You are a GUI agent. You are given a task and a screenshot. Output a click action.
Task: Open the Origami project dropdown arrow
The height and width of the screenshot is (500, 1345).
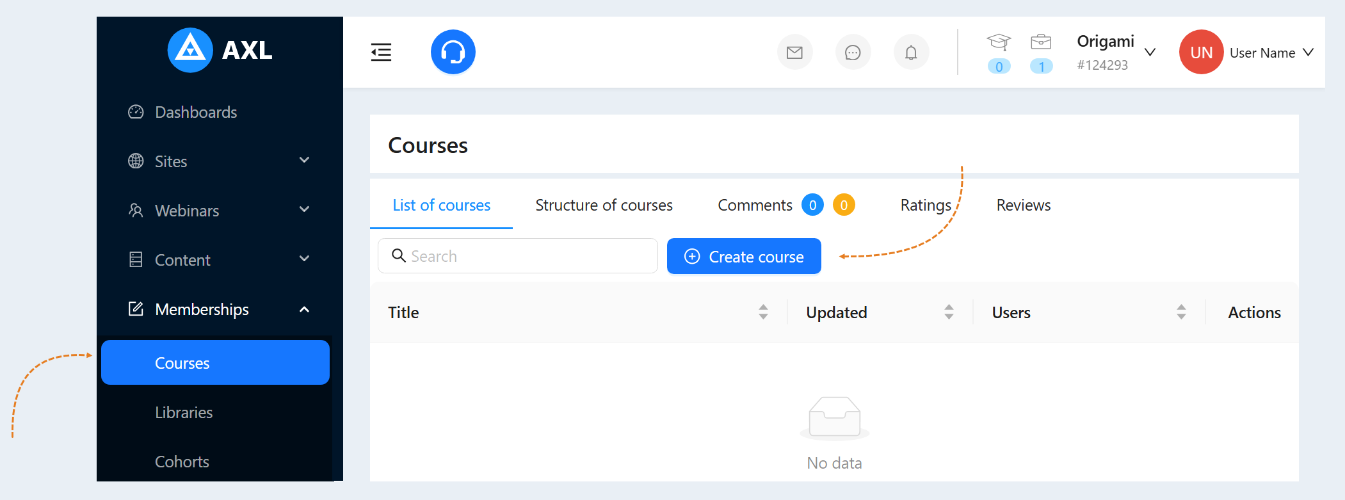click(1150, 52)
